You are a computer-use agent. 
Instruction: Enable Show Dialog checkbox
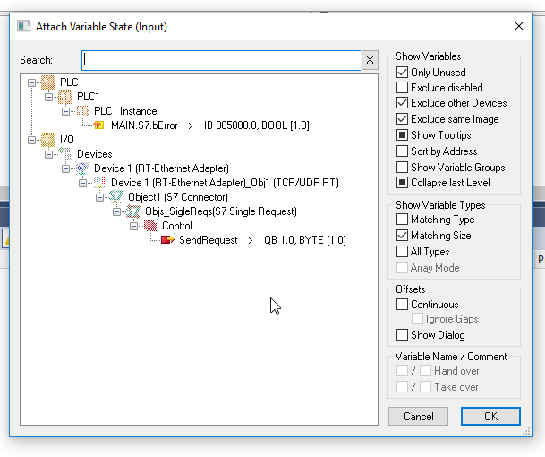[402, 335]
